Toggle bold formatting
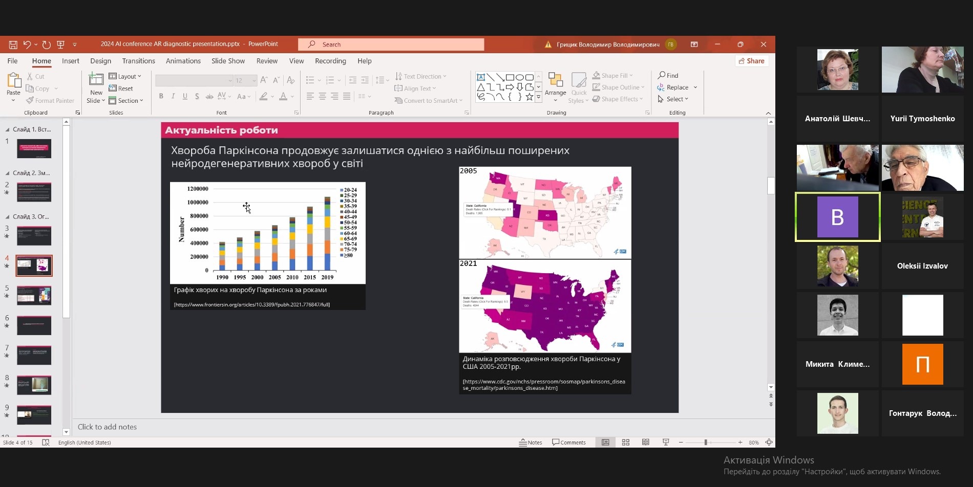Image resolution: width=973 pixels, height=487 pixels. coord(161,96)
